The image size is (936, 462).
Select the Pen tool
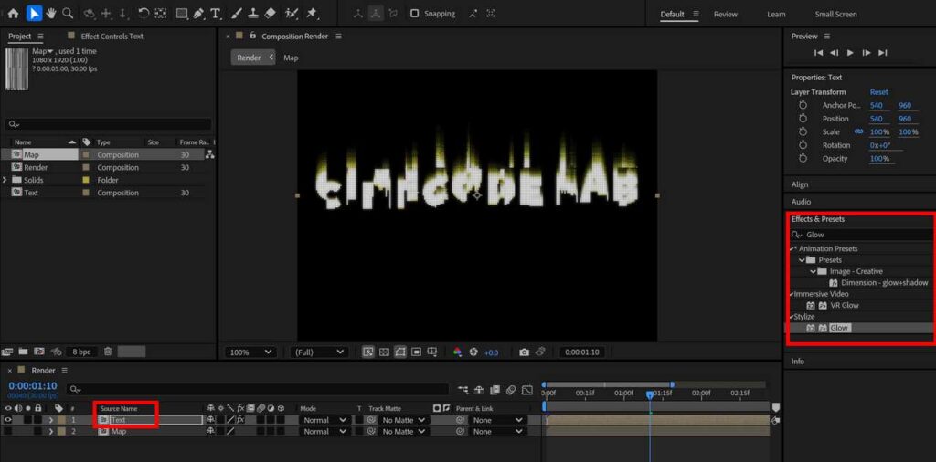[198, 13]
